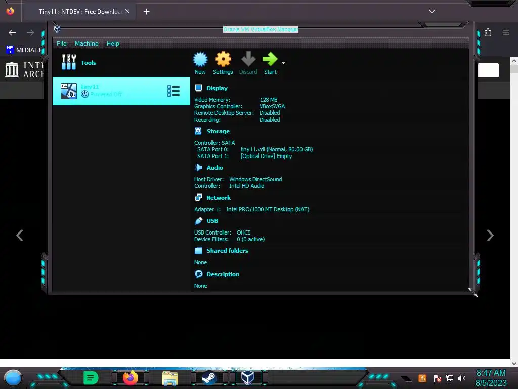
Task: Click the "Controller: SATA" text
Action: pyautogui.click(x=214, y=142)
